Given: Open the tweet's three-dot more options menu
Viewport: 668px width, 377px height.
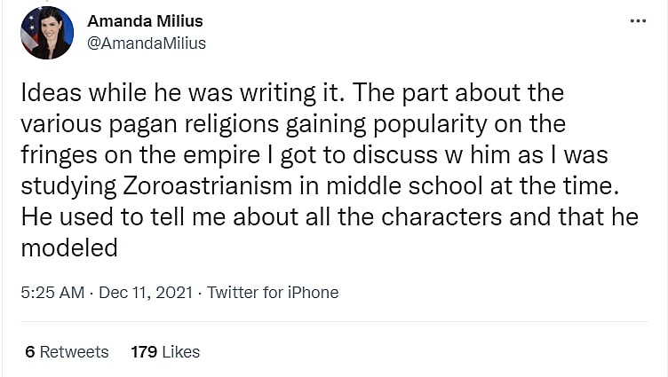Looking at the screenshot, I should click(638, 20).
